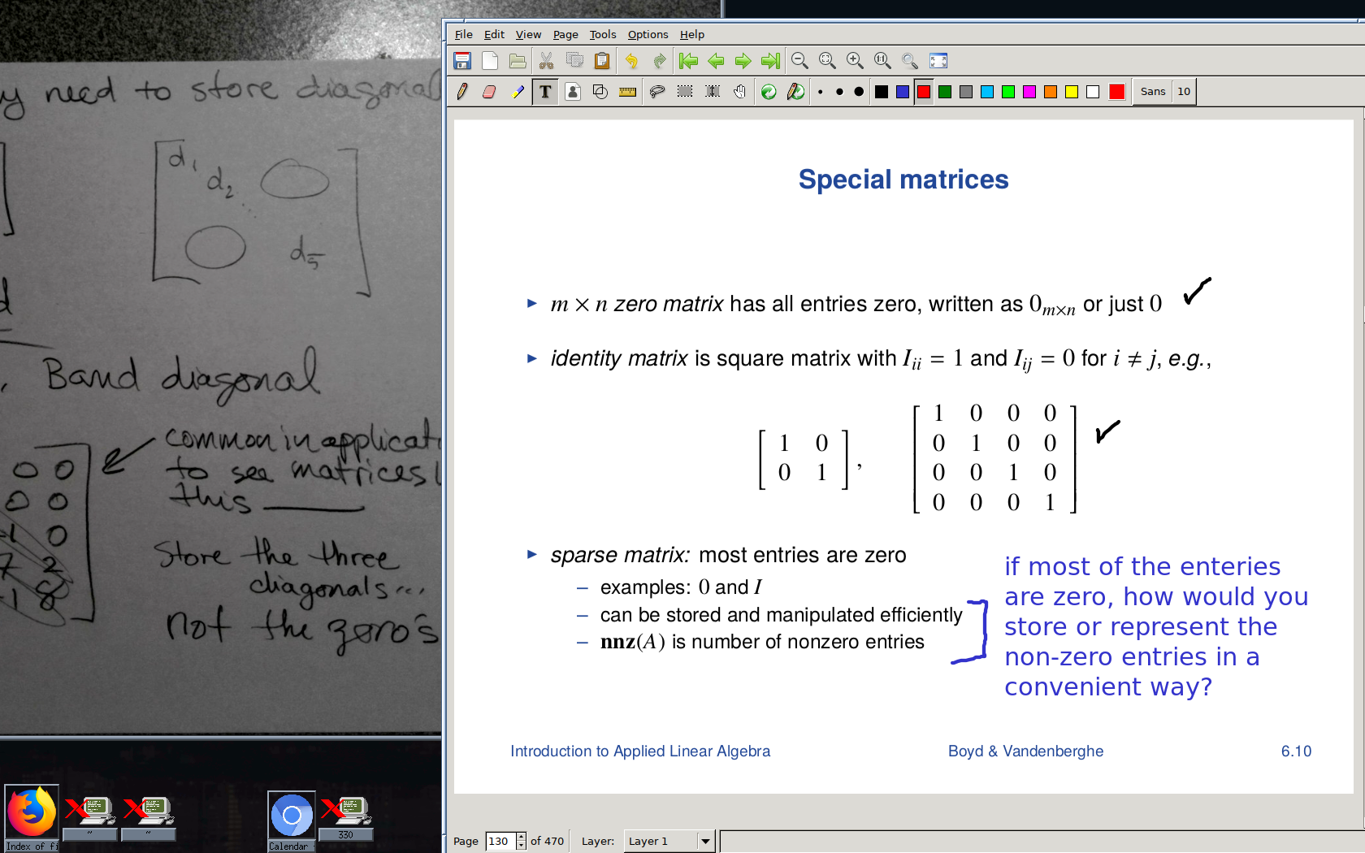Select the Highlighter tool

pos(518,92)
